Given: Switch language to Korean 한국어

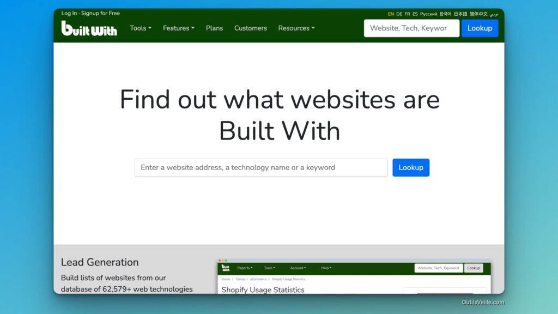Looking at the screenshot, I should [x=445, y=14].
